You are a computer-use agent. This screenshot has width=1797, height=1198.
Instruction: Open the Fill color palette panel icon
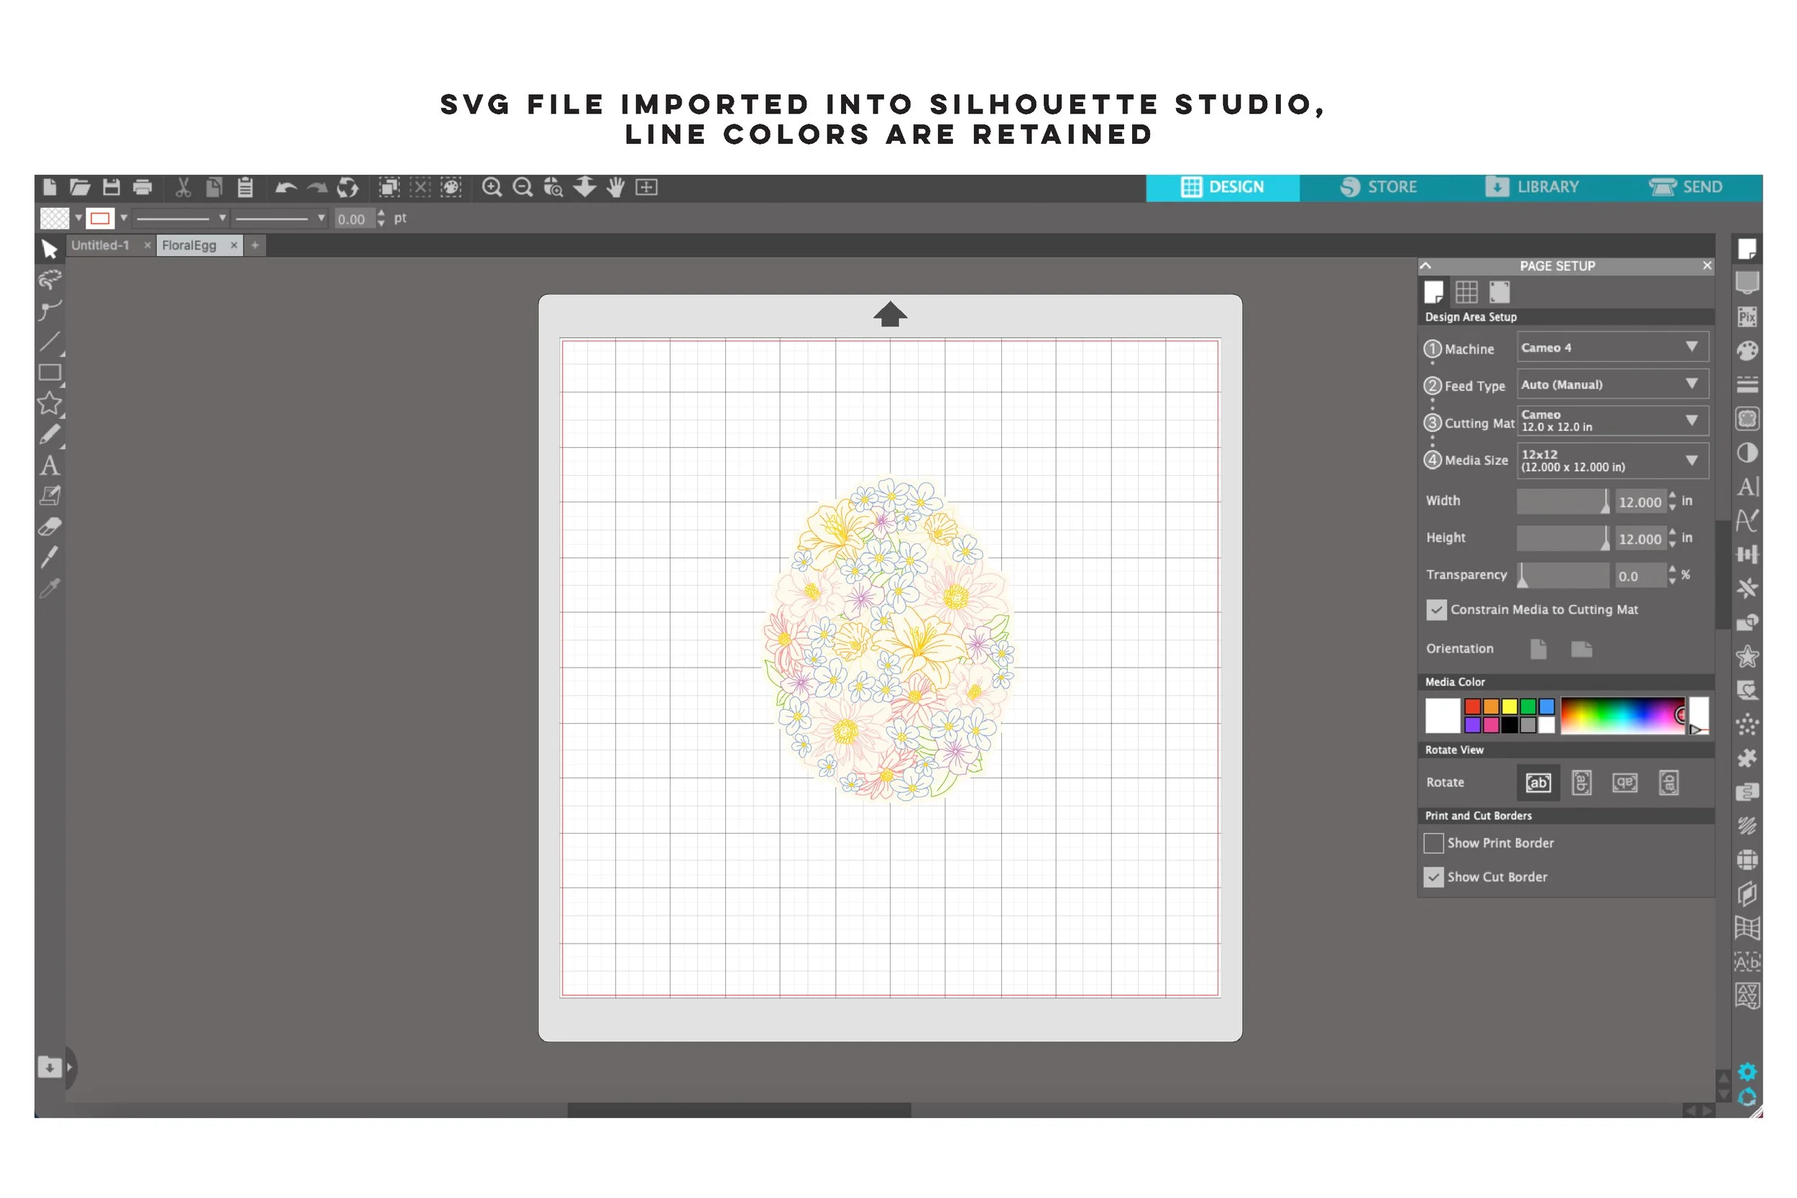(x=1747, y=351)
